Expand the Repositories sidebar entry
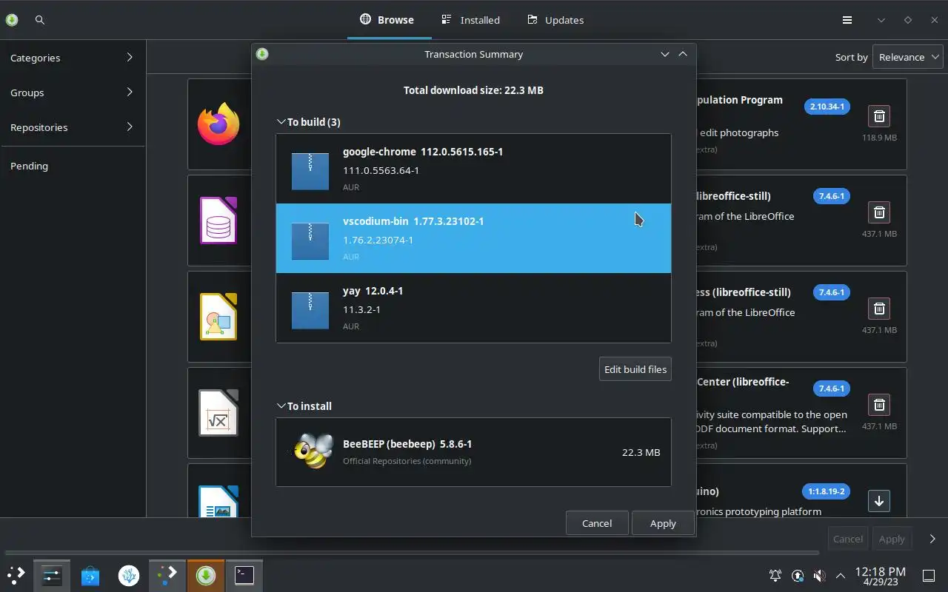 pyautogui.click(x=73, y=127)
